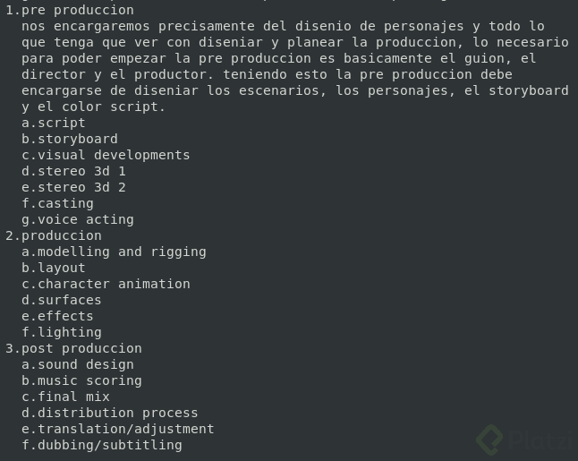Click the "2.produccion" heading
The image size is (578, 461).
pyautogui.click(x=54, y=235)
